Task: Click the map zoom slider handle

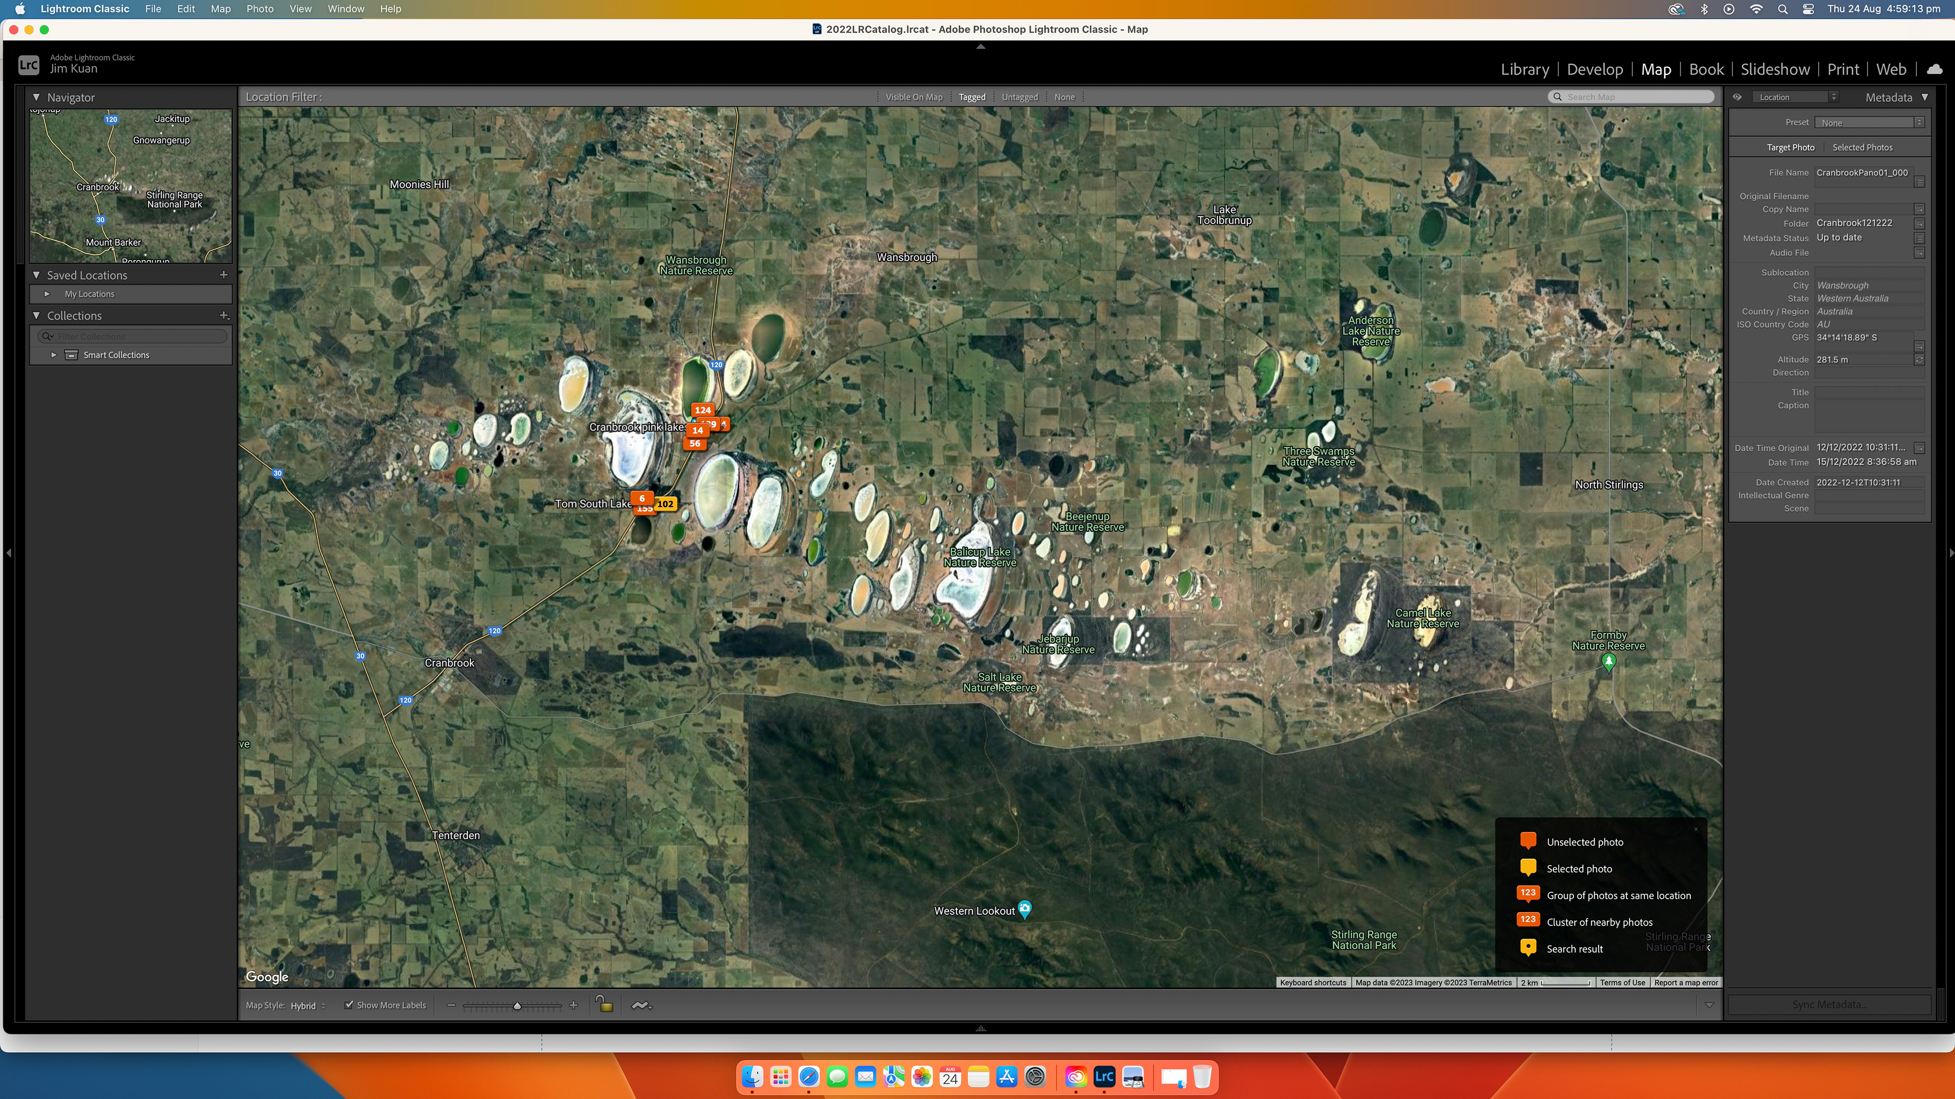Action: tap(518, 1006)
